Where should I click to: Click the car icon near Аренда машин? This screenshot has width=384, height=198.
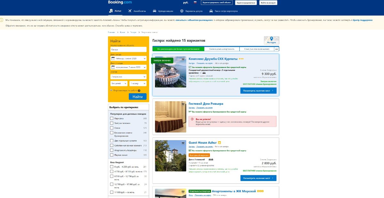[x=155, y=11]
